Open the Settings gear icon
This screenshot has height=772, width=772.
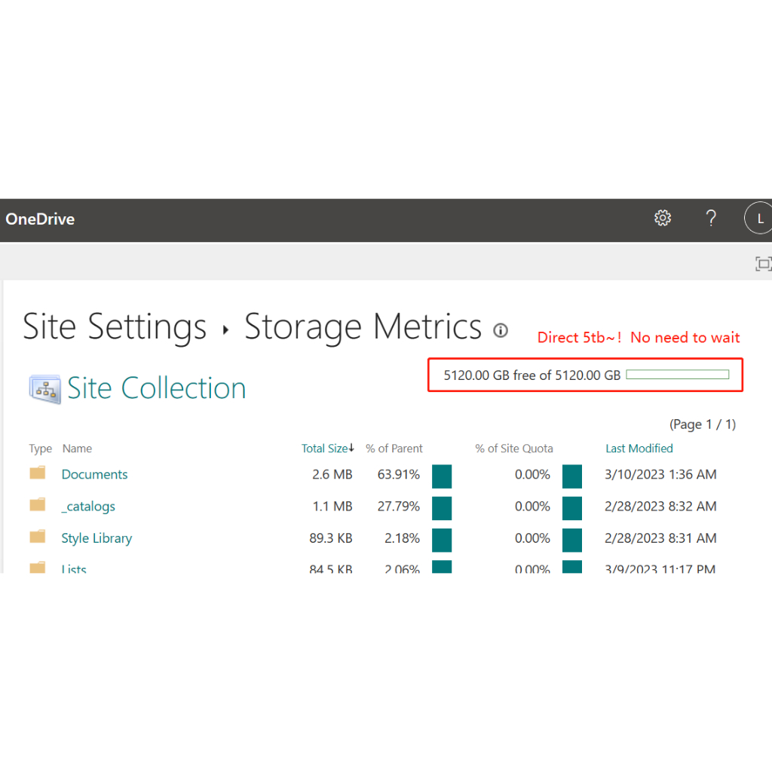pos(662,218)
